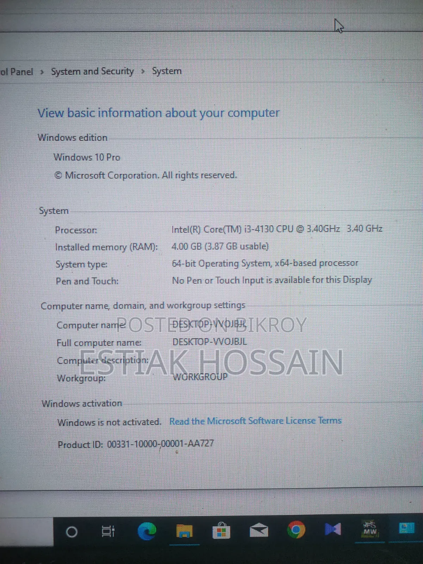
Task: Click '© Microsoft Corporation. All rights reserved.' text
Action: [x=146, y=175]
